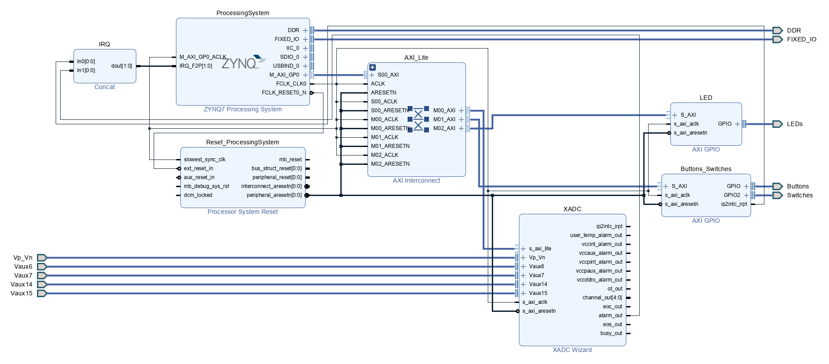
Task: Select the XADC Wizard label
Action: [572, 350]
